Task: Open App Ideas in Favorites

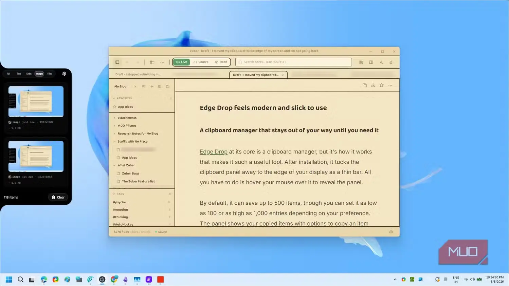Action: [125, 107]
